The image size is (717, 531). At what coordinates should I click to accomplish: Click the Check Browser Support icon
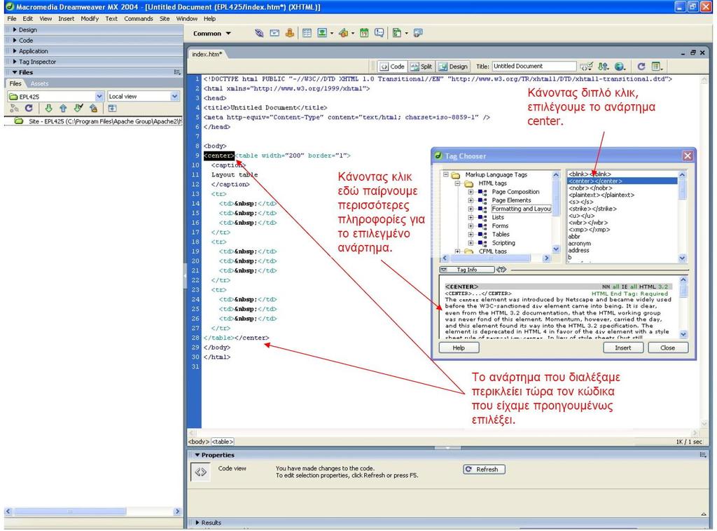[586, 67]
